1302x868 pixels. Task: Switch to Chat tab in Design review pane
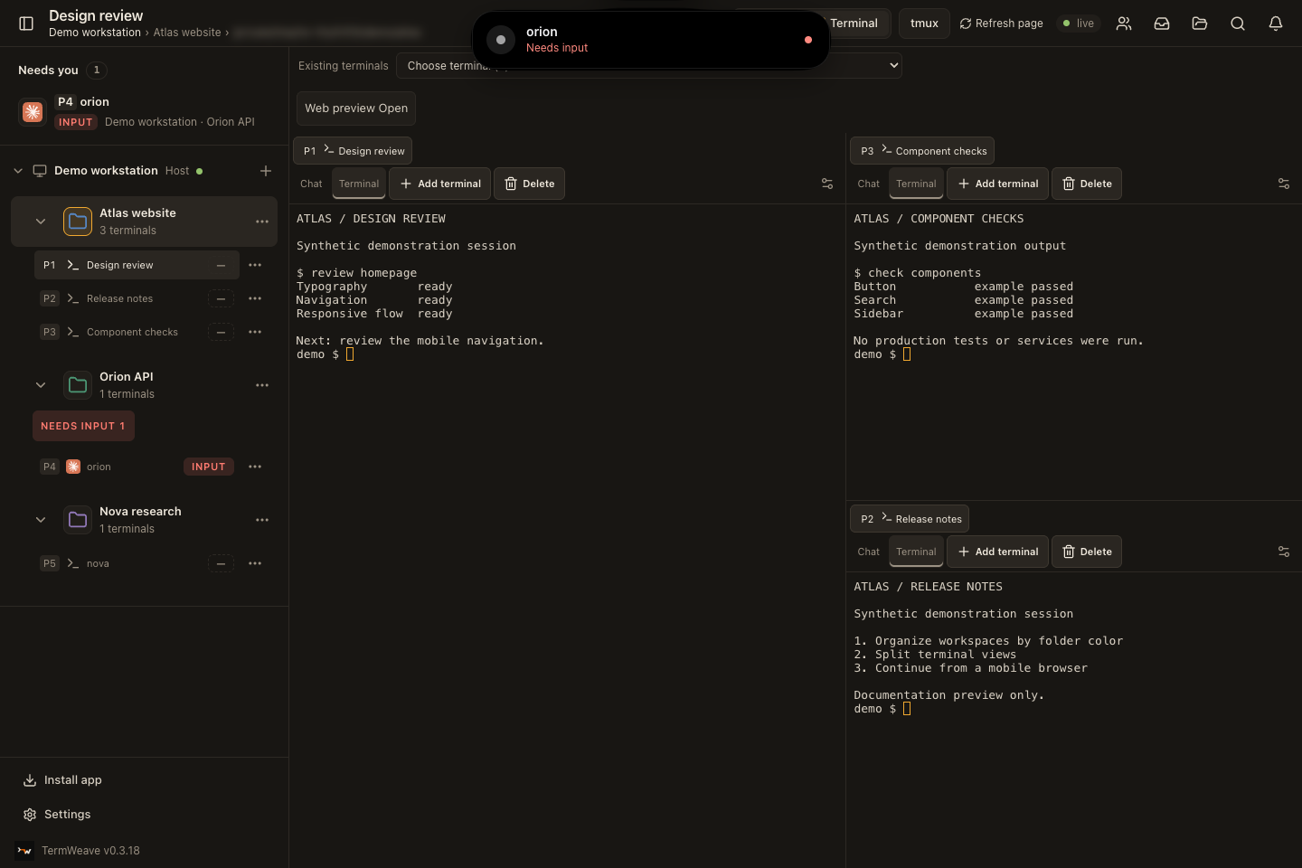click(311, 184)
